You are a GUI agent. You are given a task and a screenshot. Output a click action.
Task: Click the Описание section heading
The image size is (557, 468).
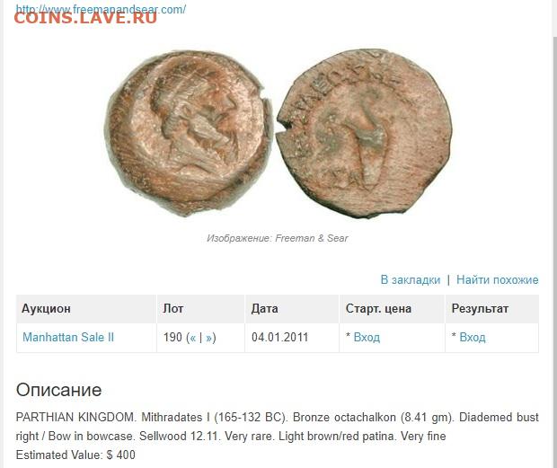coord(59,390)
